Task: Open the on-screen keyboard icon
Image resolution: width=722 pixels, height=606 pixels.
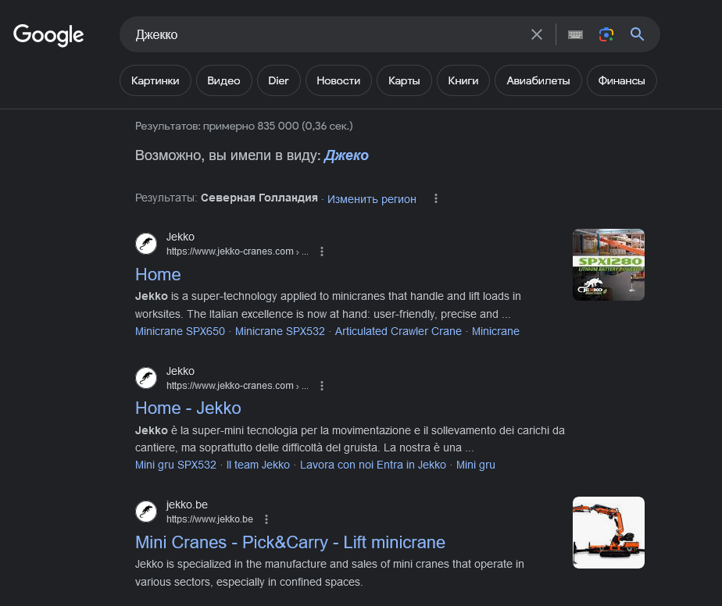Action: coord(575,34)
